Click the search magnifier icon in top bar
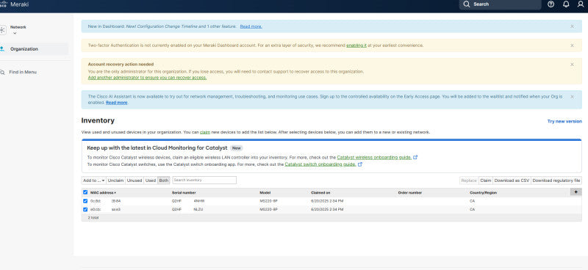This screenshot has width=588, height=270. 466,4
